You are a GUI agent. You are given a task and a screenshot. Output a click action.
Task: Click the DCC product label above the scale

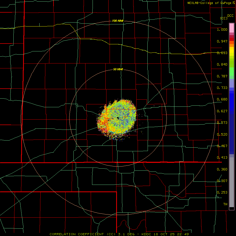coord(230,16)
